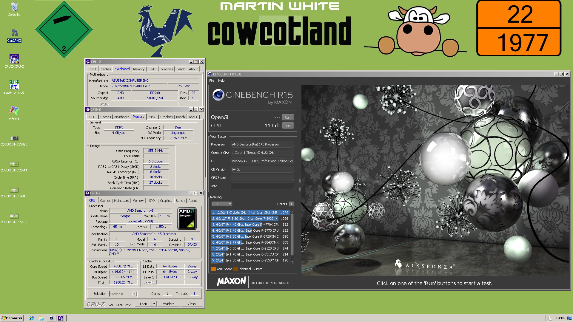The height and width of the screenshot is (322, 573).
Task: Run the CPU benchmark in Cinebench
Action: coord(288,126)
